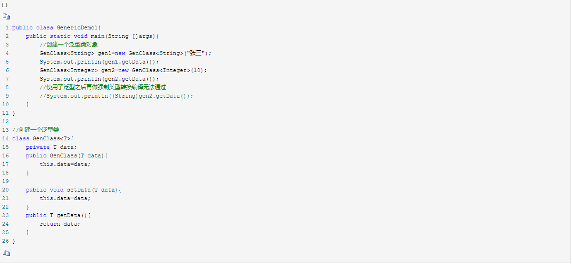Click the copy code icon below line 26
The width and height of the screenshot is (572, 265).
pyautogui.click(x=6, y=254)
